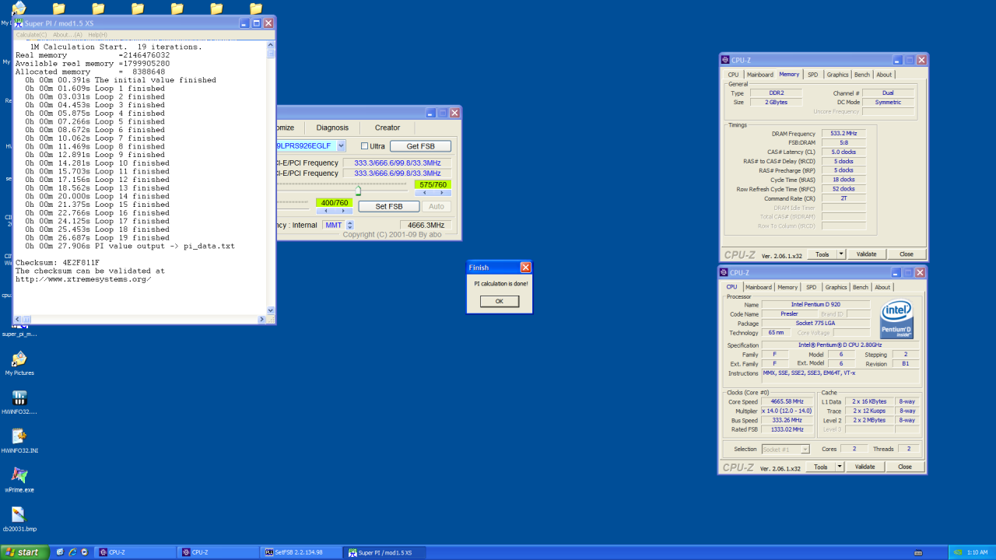Screen dimensions: 996x560
Task: Click the Super PI scrollbar up arrow
Action: (x=271, y=45)
